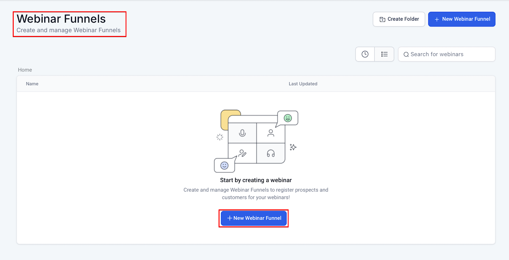
Task: Switch to list view icon
Action: [x=384, y=54]
